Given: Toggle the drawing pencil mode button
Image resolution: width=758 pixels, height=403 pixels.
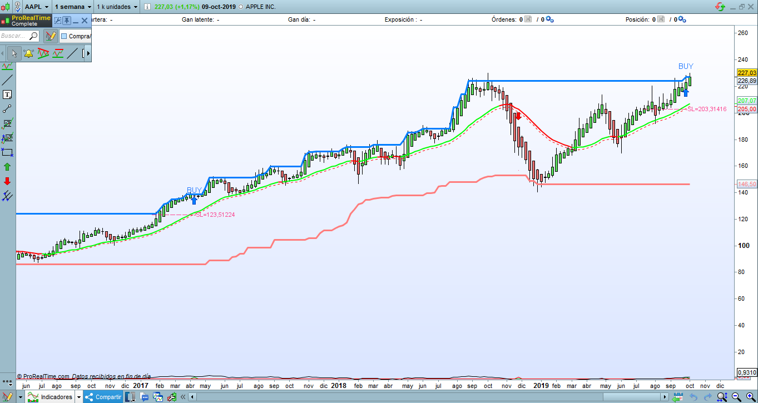Looking at the screenshot, I should 51,36.
